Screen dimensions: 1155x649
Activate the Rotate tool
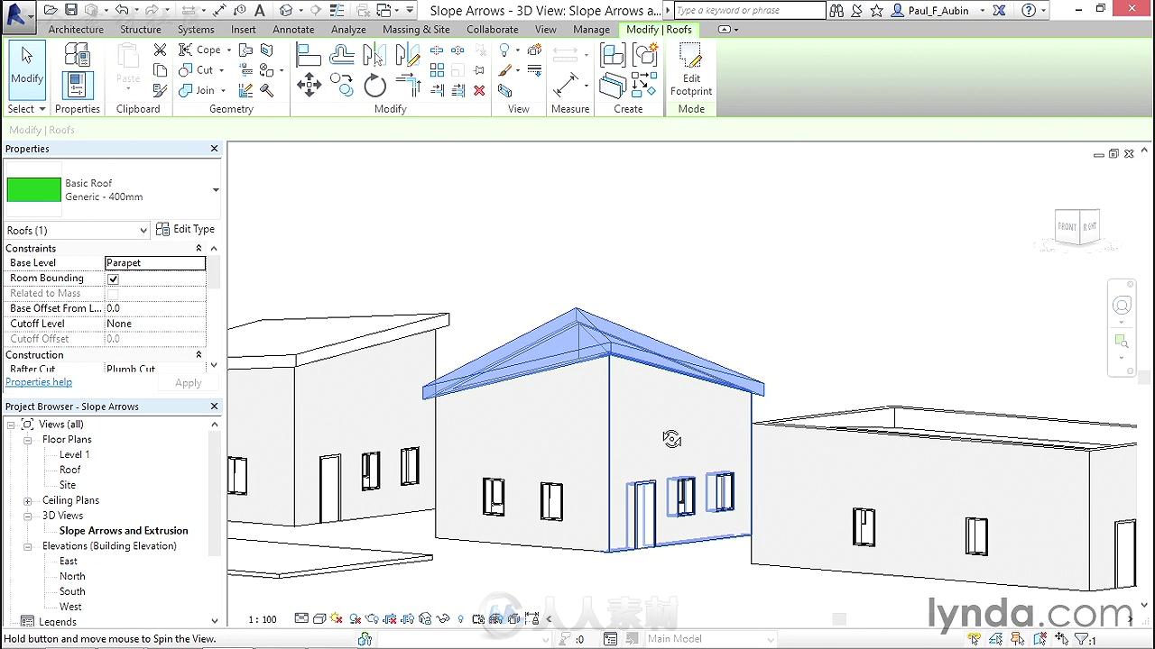pos(374,87)
